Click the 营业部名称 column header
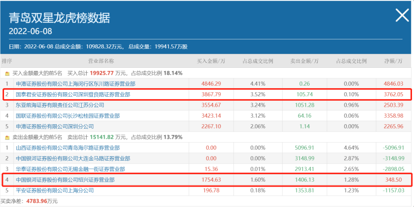This screenshot has height=207, width=414. 101,61
